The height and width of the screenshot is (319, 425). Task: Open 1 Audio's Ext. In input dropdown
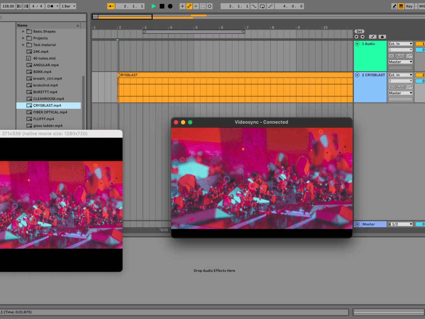coord(400,44)
